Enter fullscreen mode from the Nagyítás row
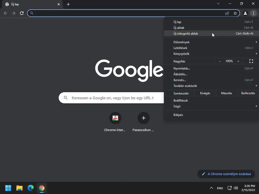259x194 pixels. [251, 61]
